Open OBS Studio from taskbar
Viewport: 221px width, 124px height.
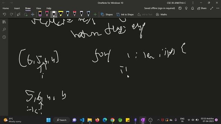tap(151, 120)
